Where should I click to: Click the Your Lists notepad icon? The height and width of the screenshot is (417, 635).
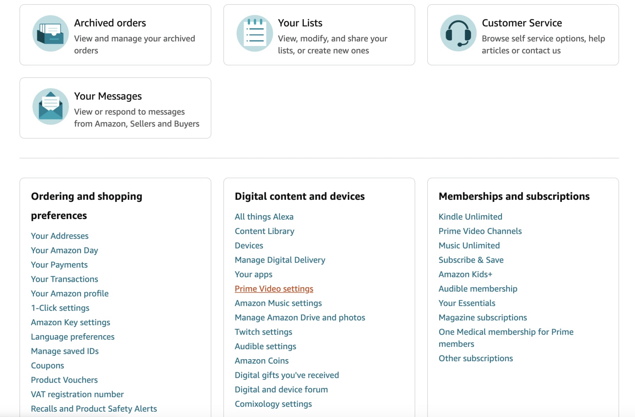pyautogui.click(x=254, y=34)
